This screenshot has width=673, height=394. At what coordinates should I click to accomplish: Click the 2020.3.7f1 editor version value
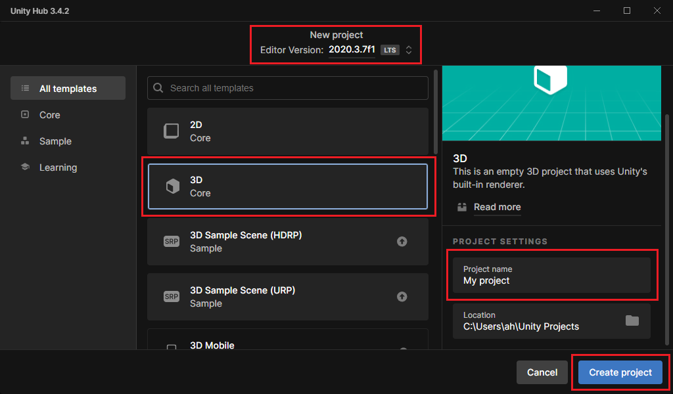tap(352, 50)
